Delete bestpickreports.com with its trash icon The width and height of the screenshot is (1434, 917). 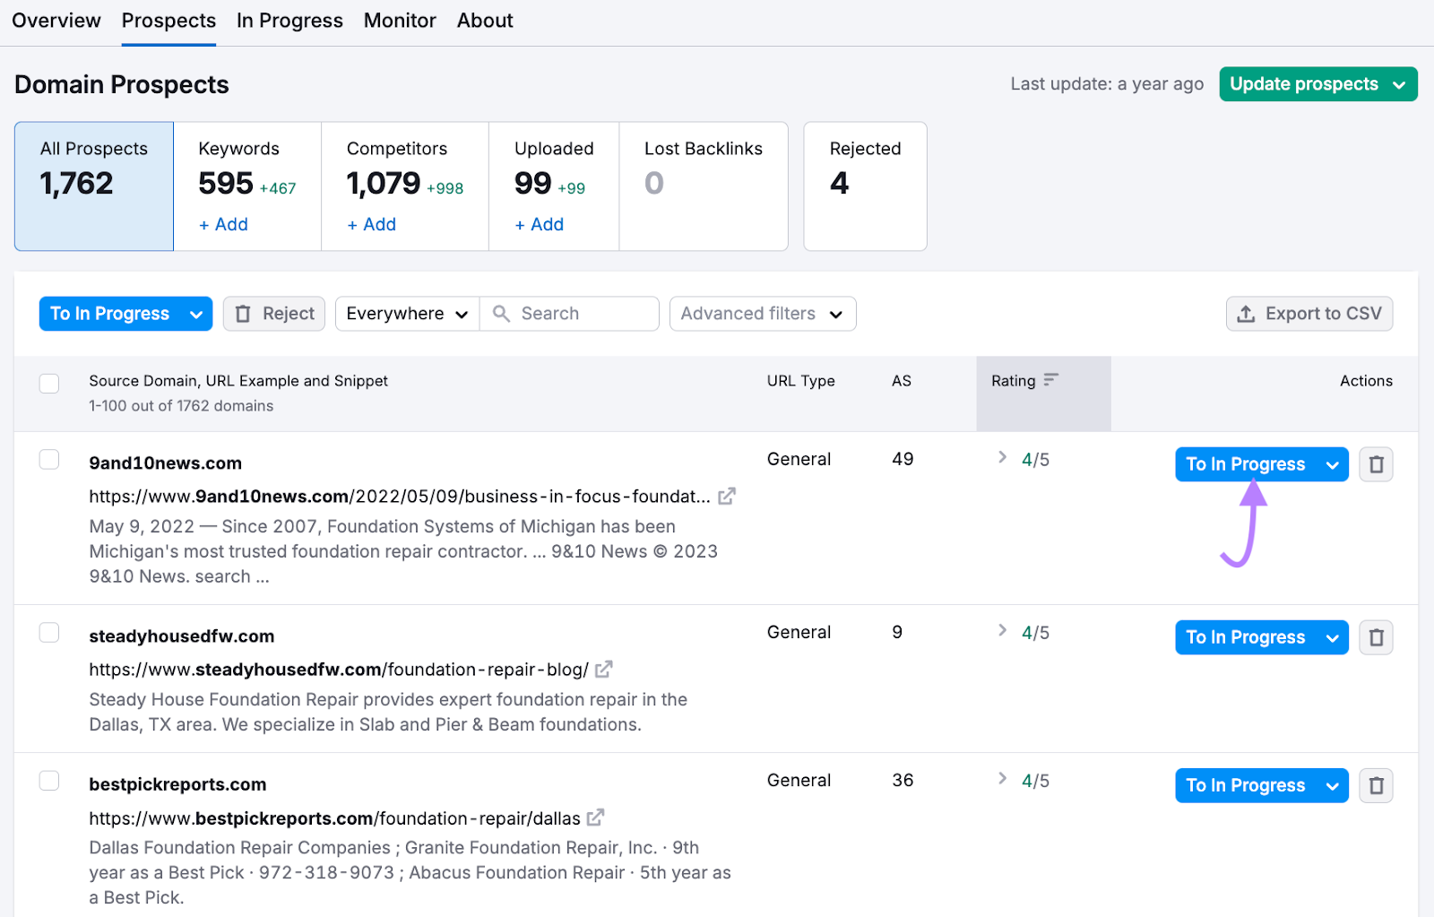pos(1377,784)
